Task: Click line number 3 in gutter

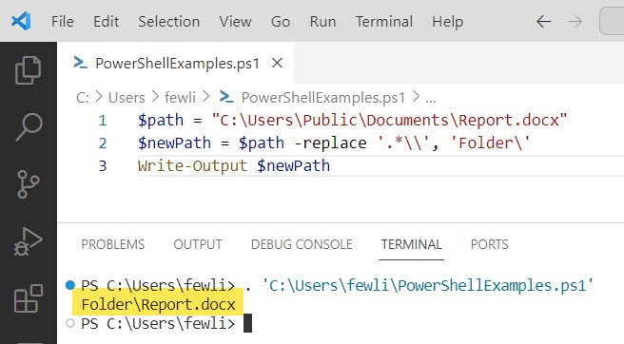Action: click(x=103, y=165)
